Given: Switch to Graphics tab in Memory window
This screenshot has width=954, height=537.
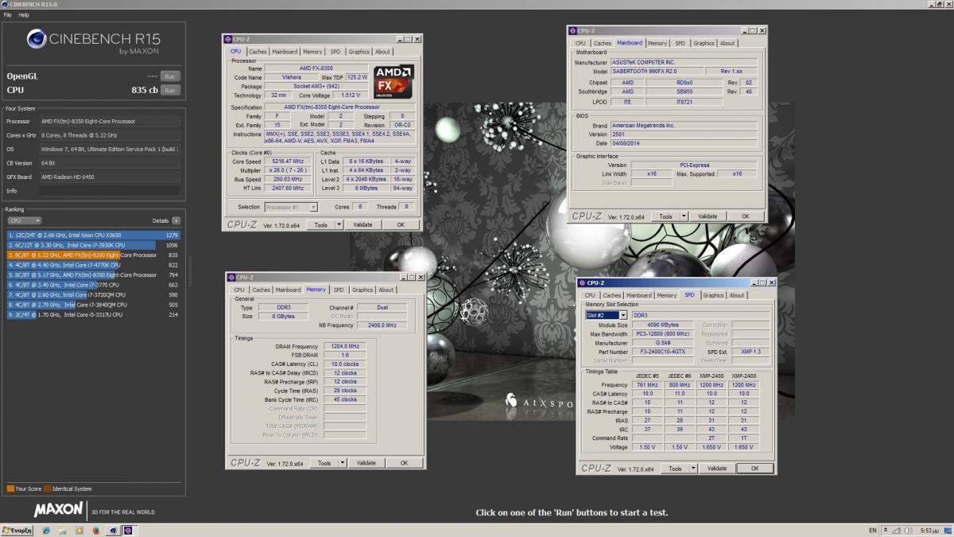Looking at the screenshot, I should 362,290.
